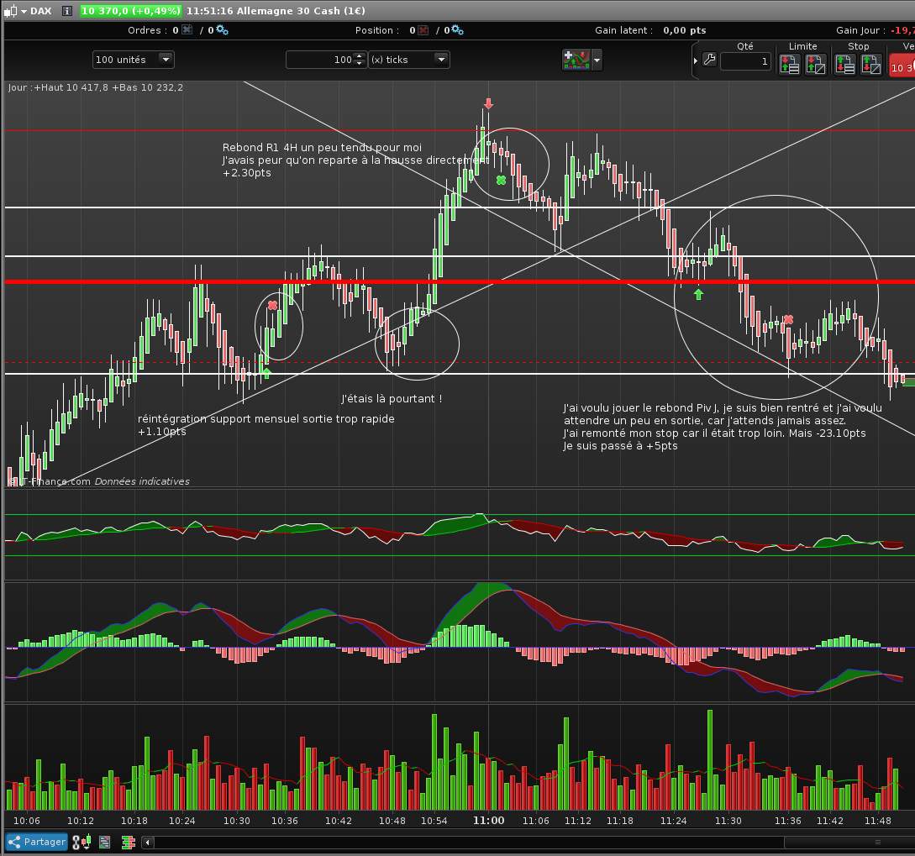Toggle the candlestick chart link icon
The image size is (915, 856).
(x=82, y=842)
